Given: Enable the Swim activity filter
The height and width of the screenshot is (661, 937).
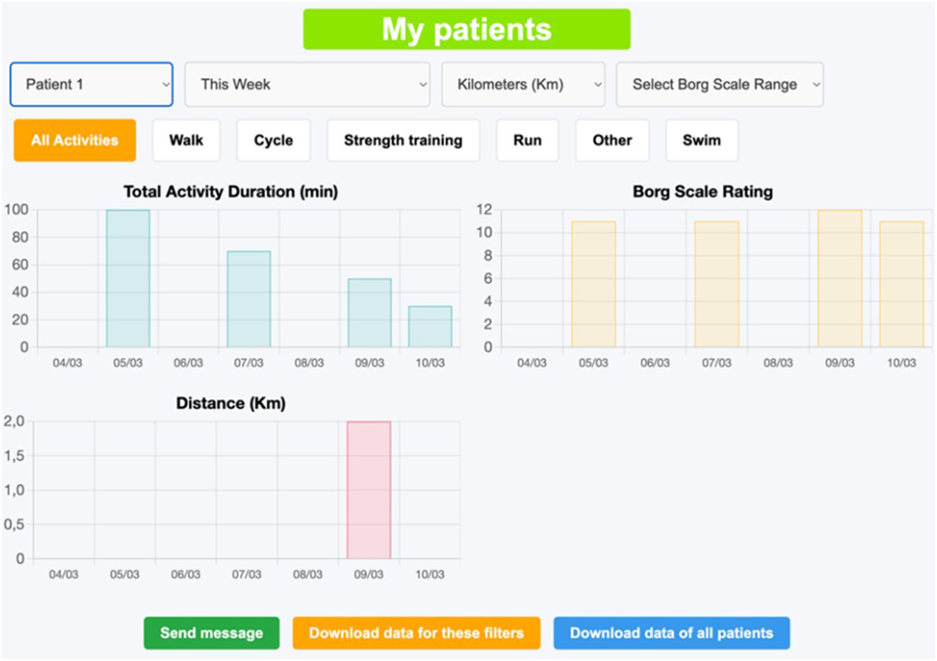Looking at the screenshot, I should (701, 140).
